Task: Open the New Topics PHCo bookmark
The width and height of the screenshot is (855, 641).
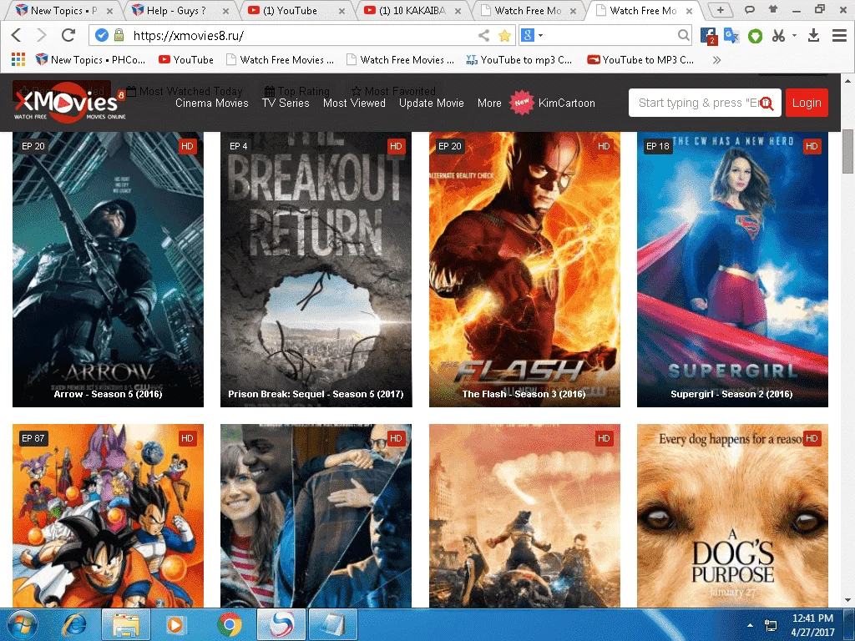Action: click(x=90, y=60)
